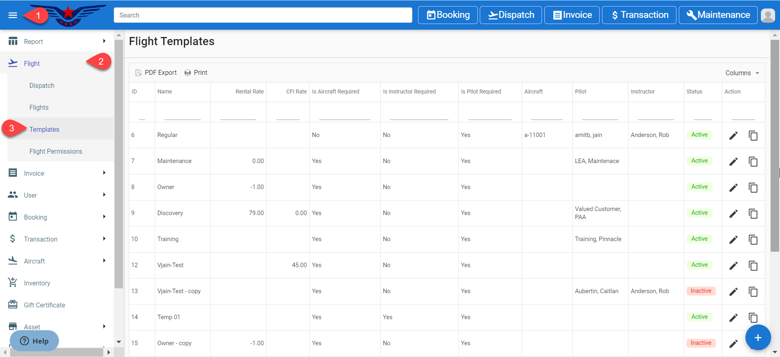
Task: Click the Name column filter field
Action: [x=182, y=114]
